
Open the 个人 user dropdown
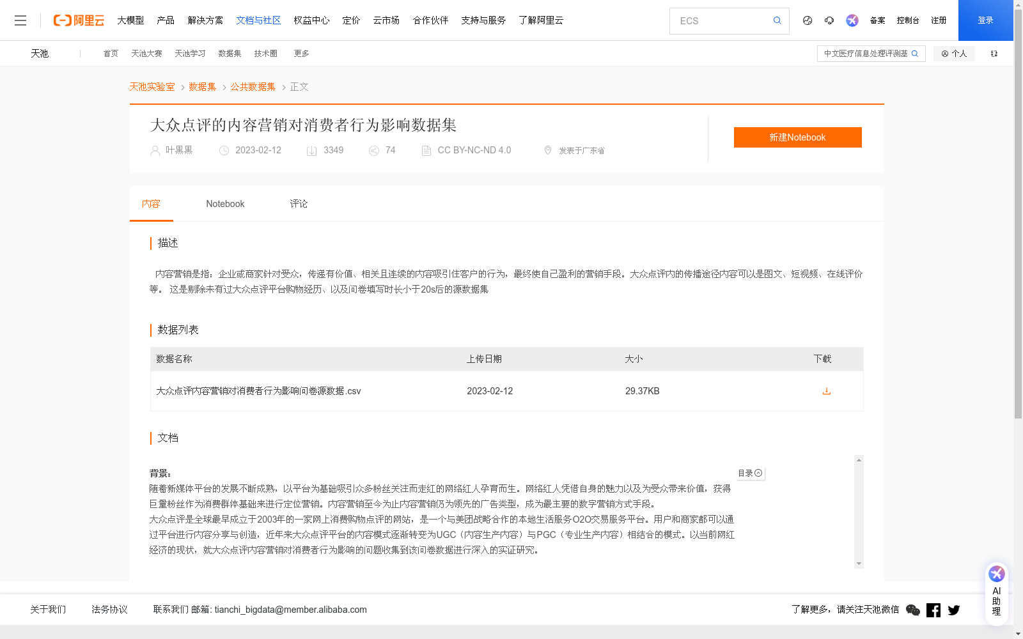click(954, 54)
